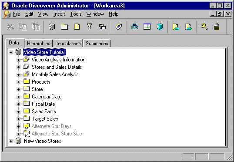
Task: Click the Stores and Sales Details folder icon
Action: (26, 67)
